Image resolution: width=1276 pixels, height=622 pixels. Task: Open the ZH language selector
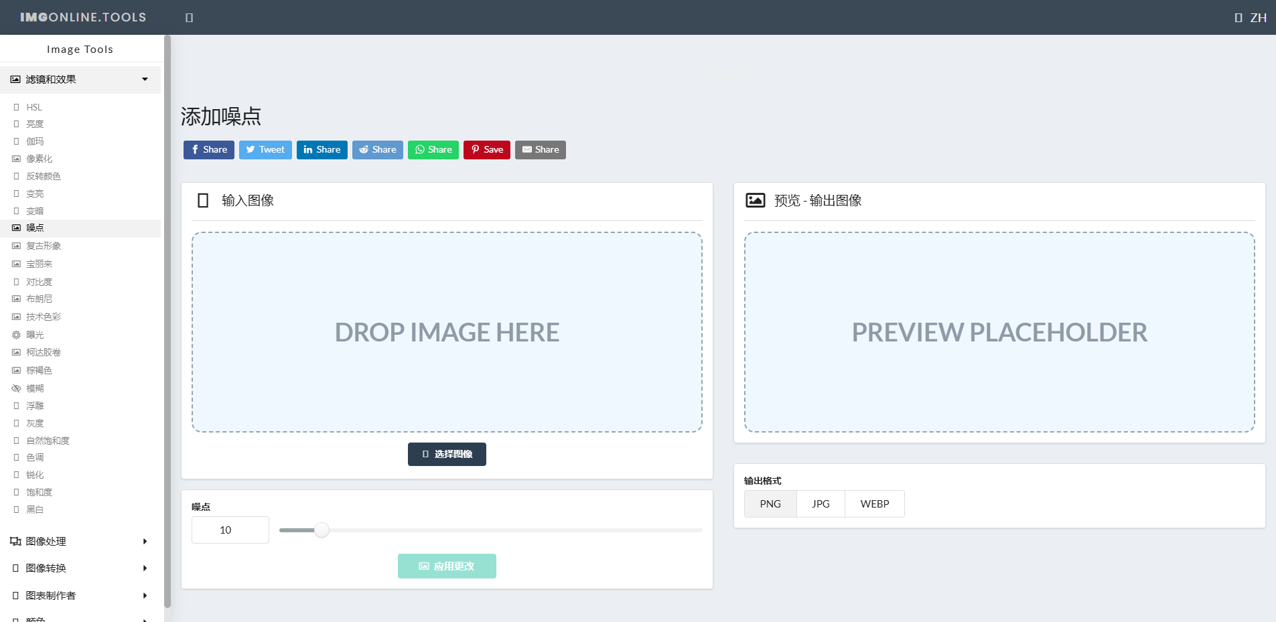(1251, 17)
